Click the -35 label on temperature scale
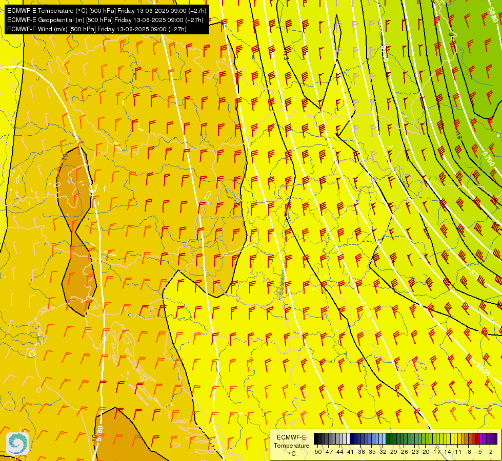 tap(371, 452)
